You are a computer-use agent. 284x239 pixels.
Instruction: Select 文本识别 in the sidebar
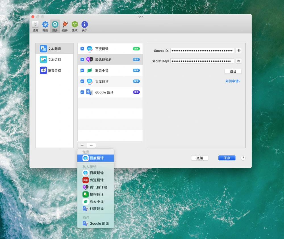point(55,60)
